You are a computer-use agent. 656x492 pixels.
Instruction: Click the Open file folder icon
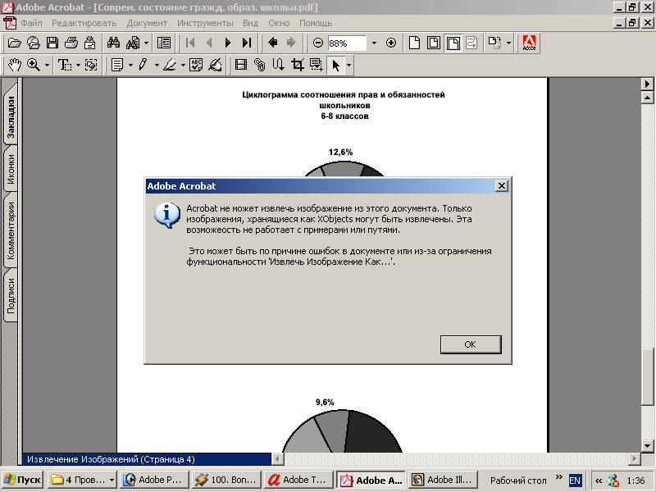click(14, 43)
